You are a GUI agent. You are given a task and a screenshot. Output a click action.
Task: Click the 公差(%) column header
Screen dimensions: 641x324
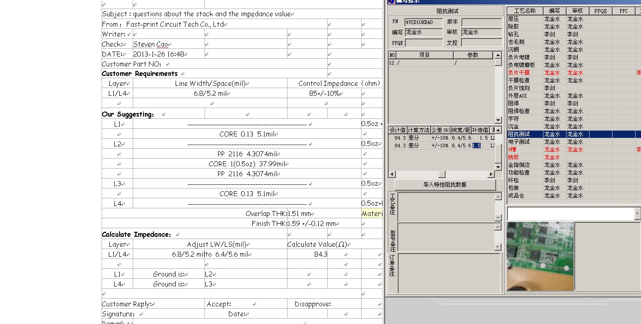coord(441,130)
